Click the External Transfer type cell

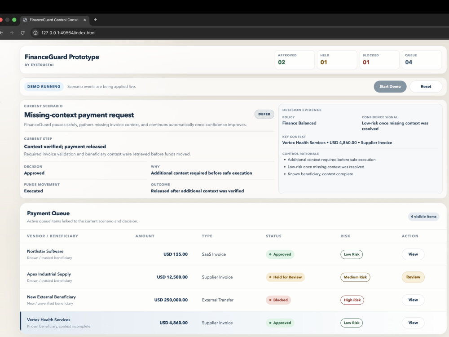tap(218, 300)
